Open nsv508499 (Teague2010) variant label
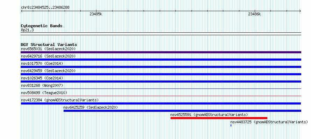This screenshot has height=139, width=311. tap(44, 93)
